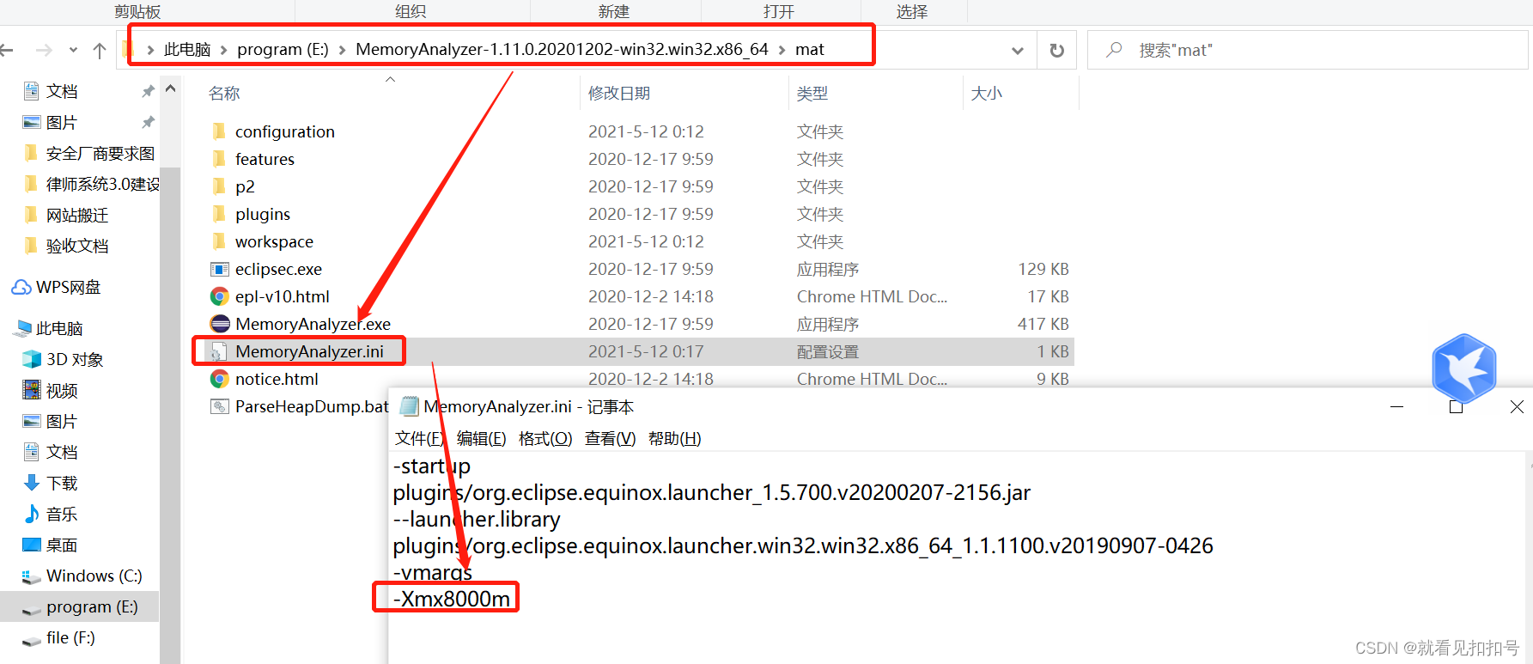Image resolution: width=1533 pixels, height=664 pixels.
Task: Select the MemoryAnalyzer.ini file name
Action: (x=309, y=351)
